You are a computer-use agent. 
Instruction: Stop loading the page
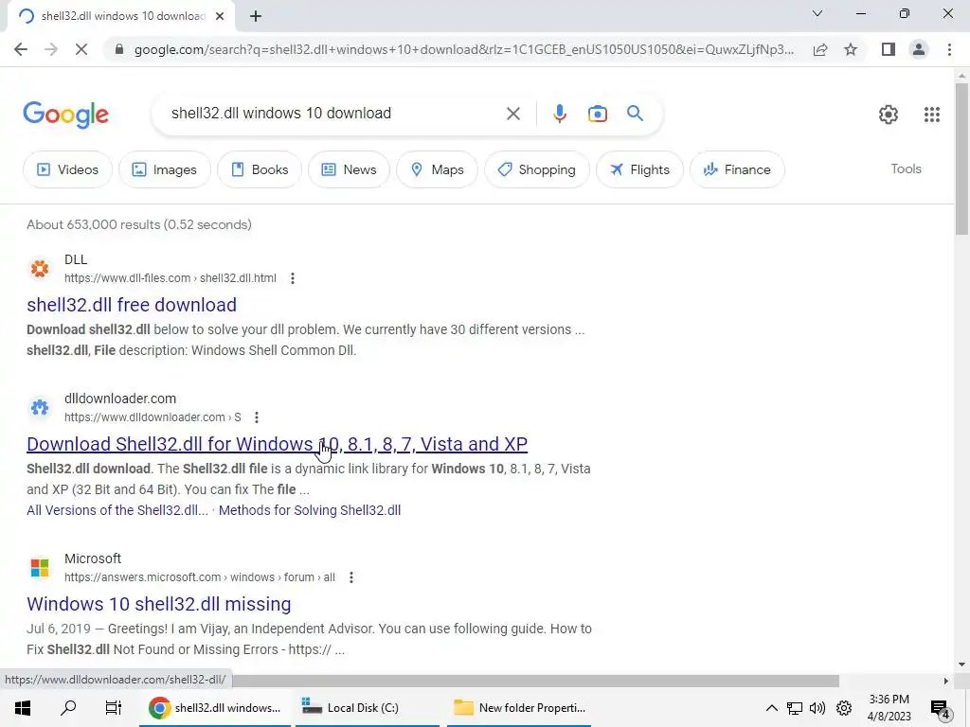click(x=81, y=49)
